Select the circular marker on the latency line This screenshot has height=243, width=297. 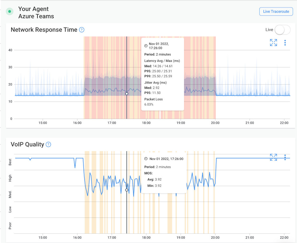pos(127,94)
